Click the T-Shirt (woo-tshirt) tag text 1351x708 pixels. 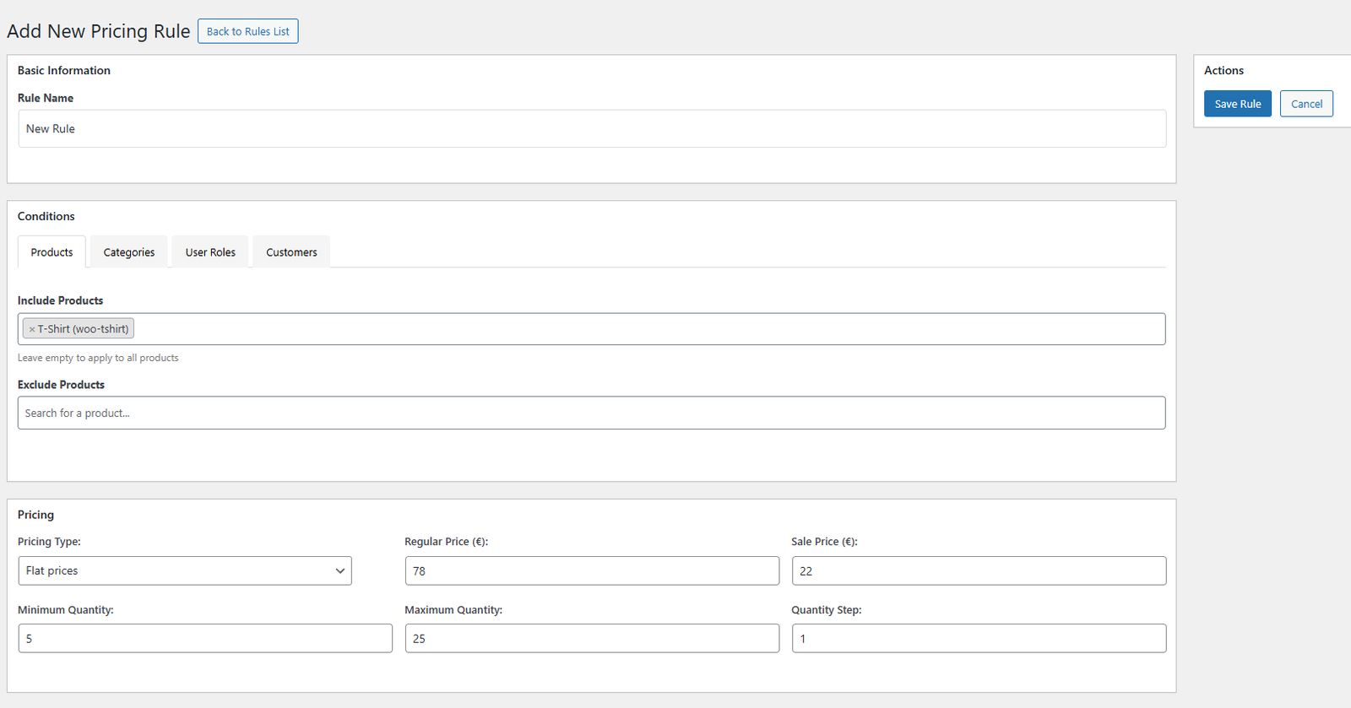[83, 329]
